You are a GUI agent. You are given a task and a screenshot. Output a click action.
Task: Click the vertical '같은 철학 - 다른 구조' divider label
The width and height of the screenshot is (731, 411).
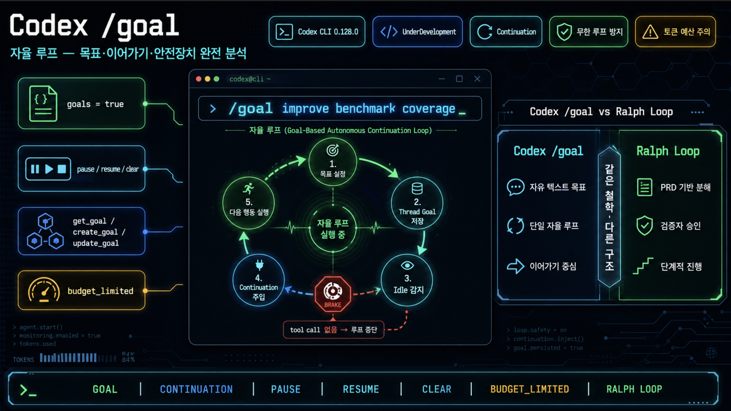coord(609,218)
